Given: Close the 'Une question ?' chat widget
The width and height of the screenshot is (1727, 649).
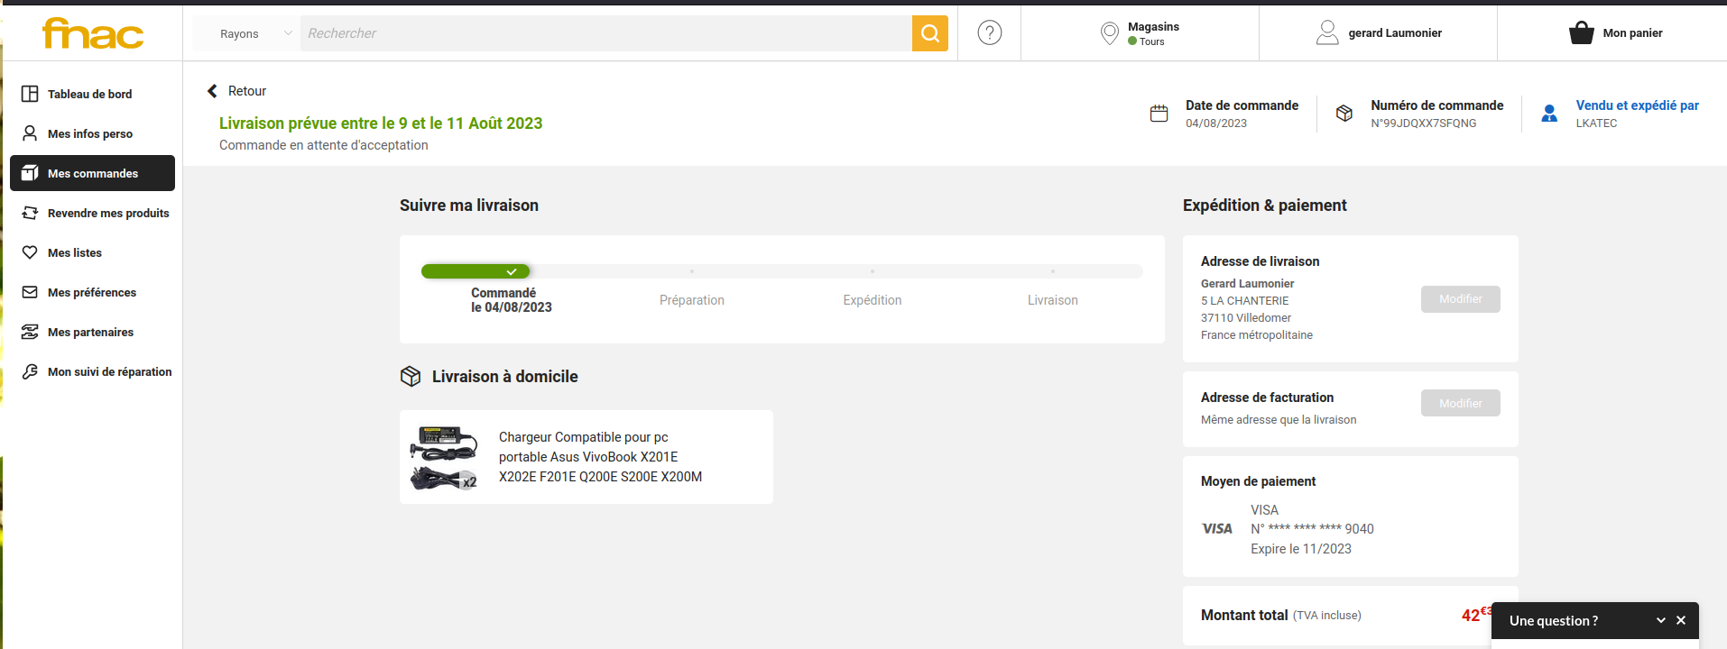Looking at the screenshot, I should click(x=1681, y=620).
